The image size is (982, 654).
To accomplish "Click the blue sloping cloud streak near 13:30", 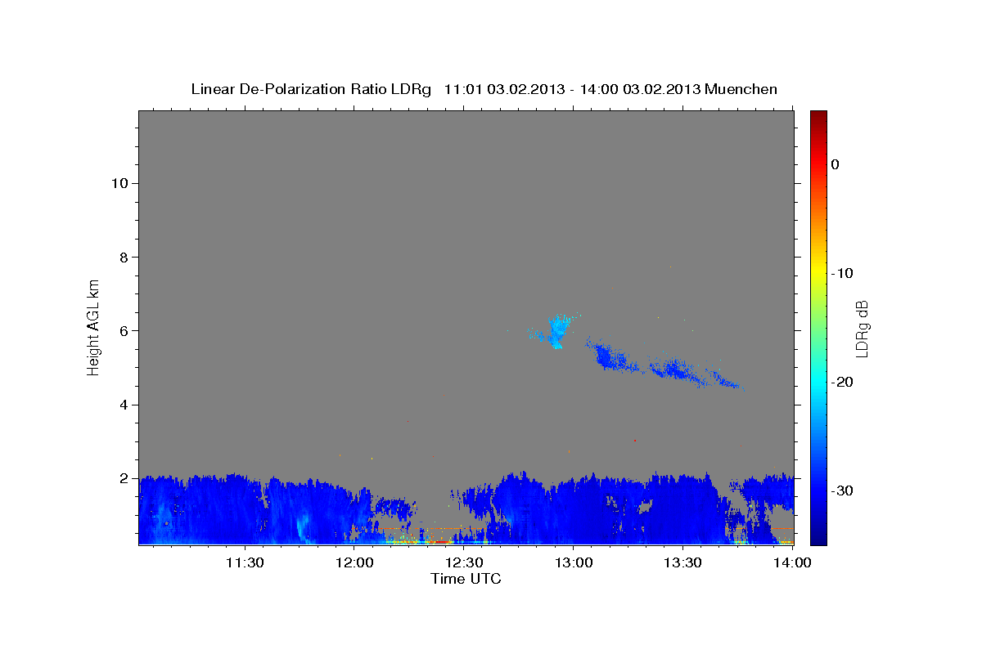I will [x=676, y=370].
